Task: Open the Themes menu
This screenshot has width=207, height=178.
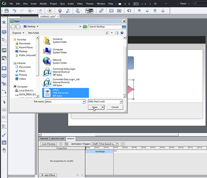Action: click(x=90, y=4)
